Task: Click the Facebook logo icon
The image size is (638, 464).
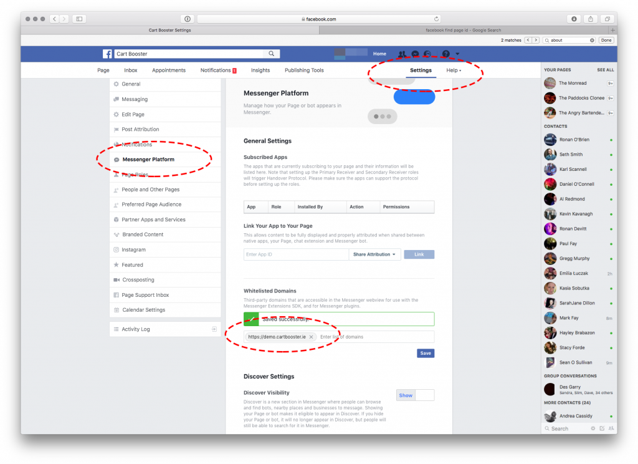Action: [107, 54]
